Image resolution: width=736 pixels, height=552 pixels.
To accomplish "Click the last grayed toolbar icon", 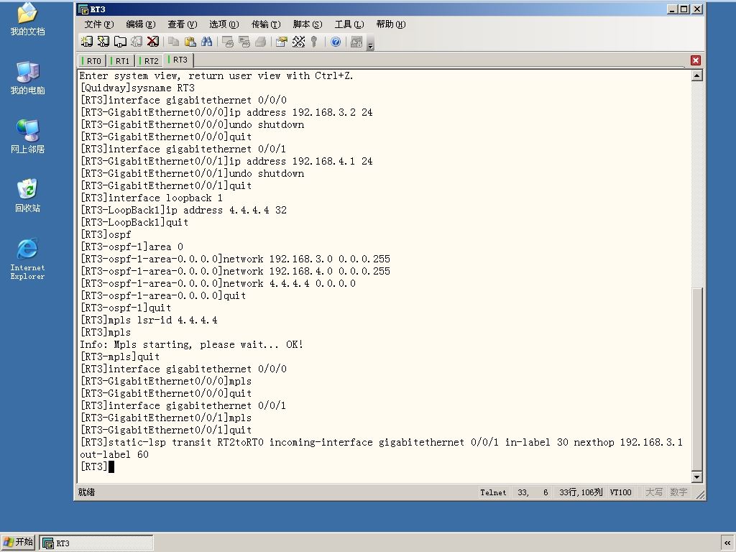I will coord(356,42).
